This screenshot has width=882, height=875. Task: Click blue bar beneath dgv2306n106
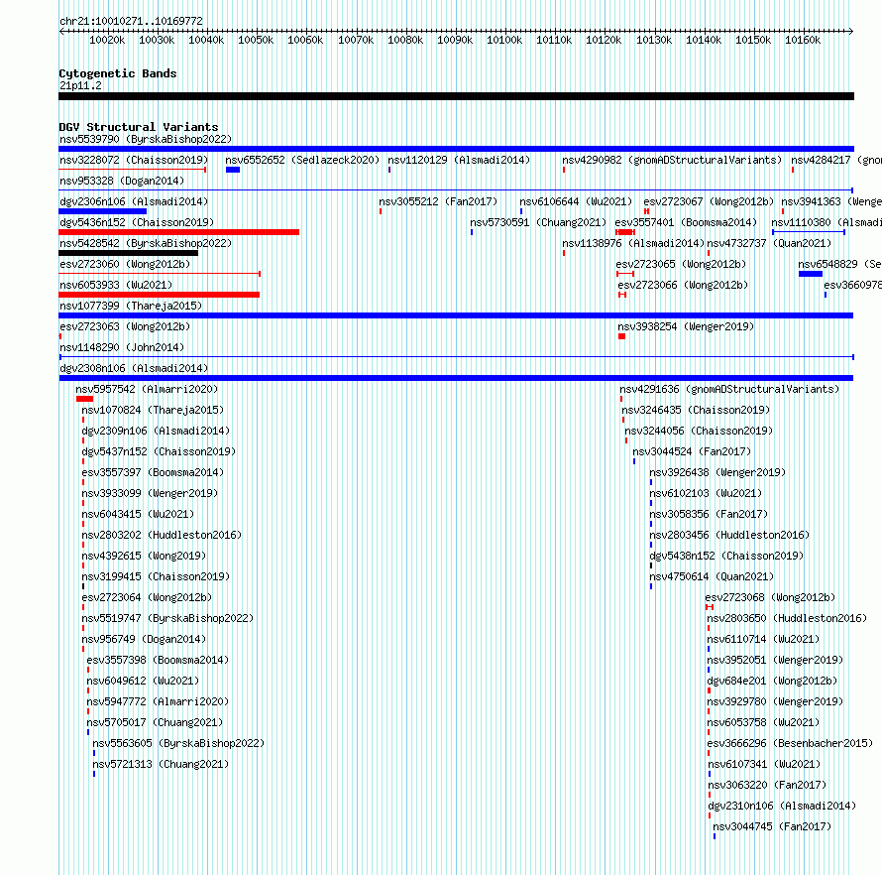point(102,211)
